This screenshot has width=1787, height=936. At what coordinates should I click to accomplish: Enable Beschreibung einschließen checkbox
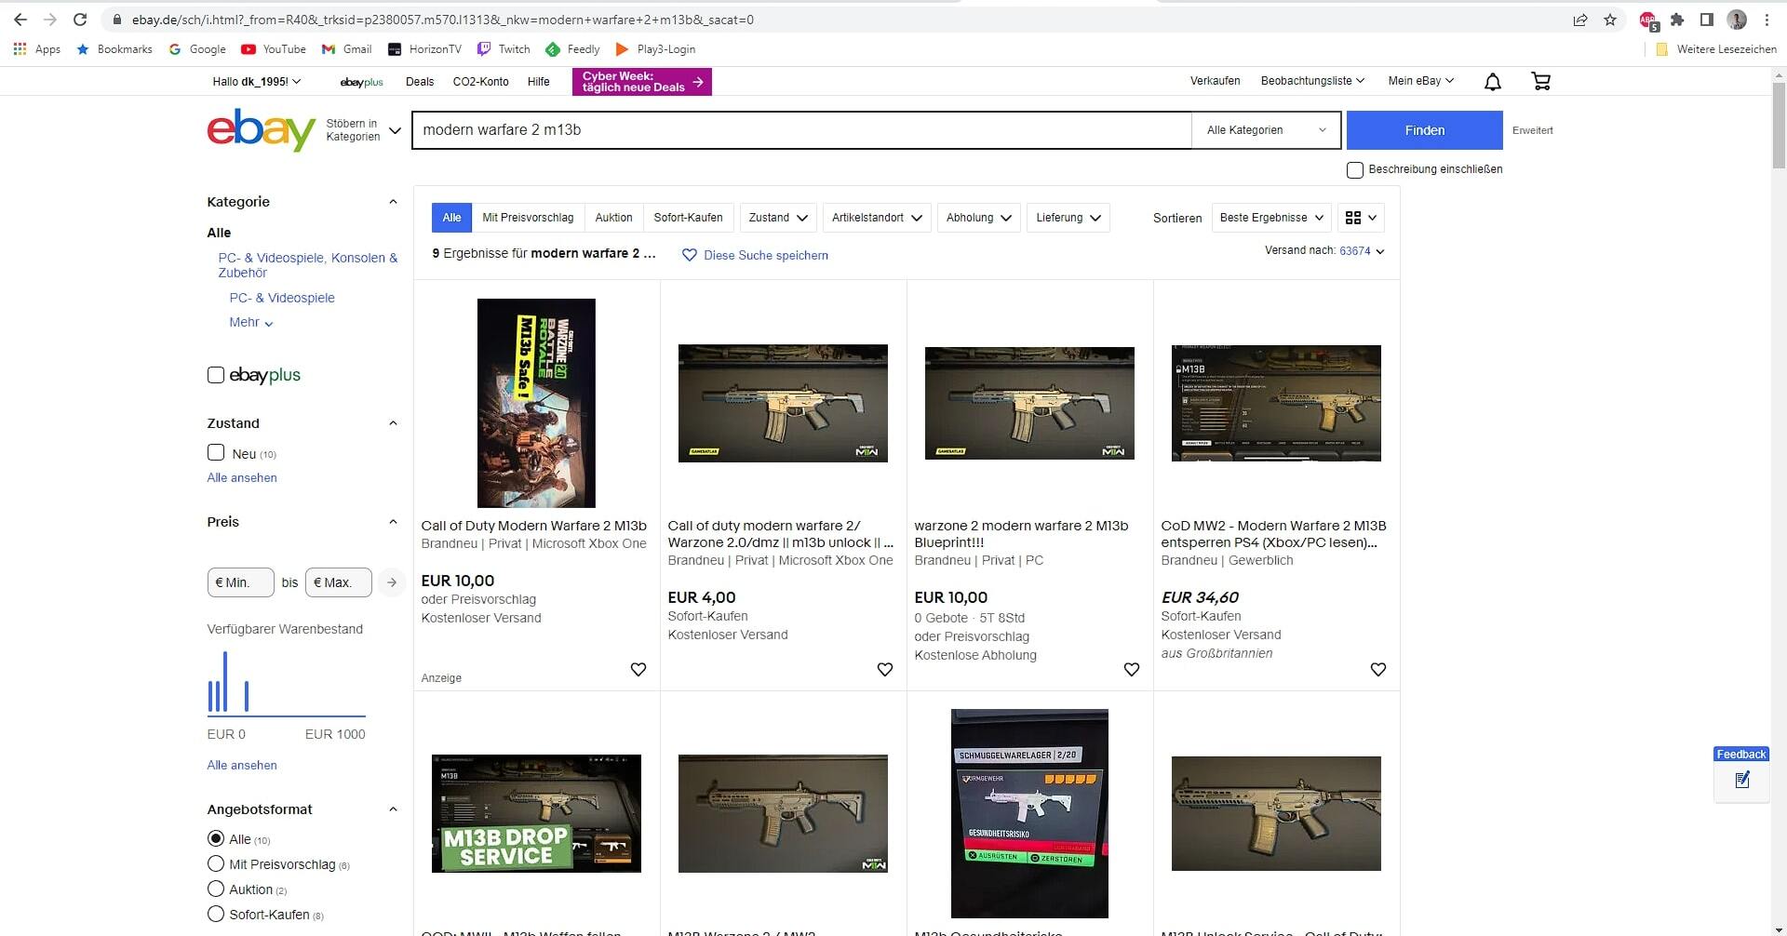point(1355,169)
